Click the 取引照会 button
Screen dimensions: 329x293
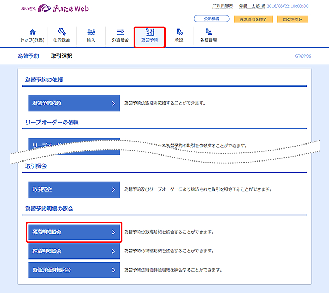pos(74,189)
